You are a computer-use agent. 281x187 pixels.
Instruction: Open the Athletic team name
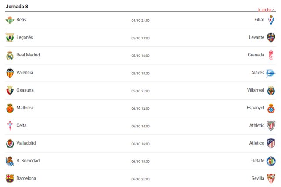click(257, 126)
